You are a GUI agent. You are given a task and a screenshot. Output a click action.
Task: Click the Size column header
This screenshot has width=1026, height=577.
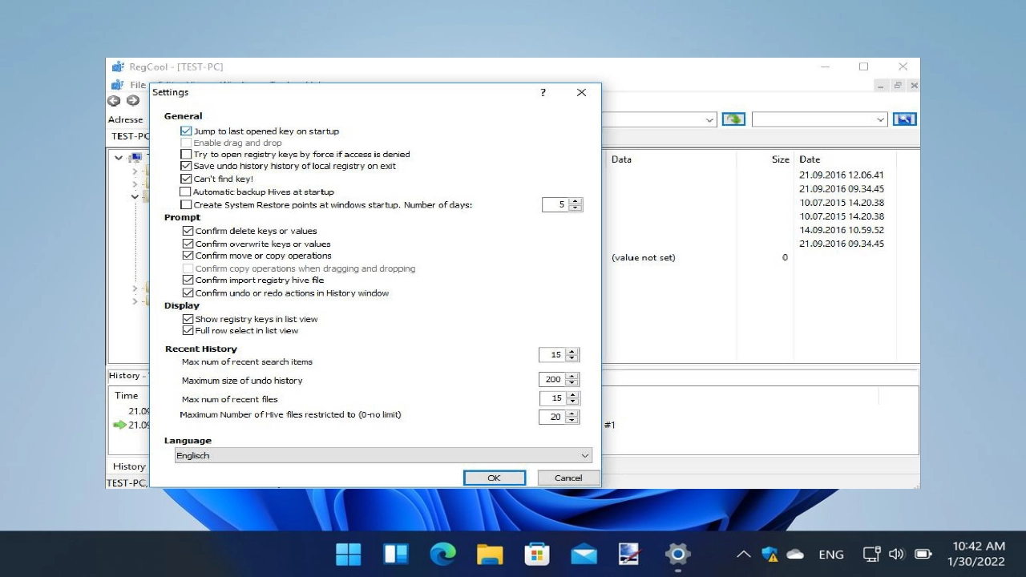pyautogui.click(x=780, y=159)
